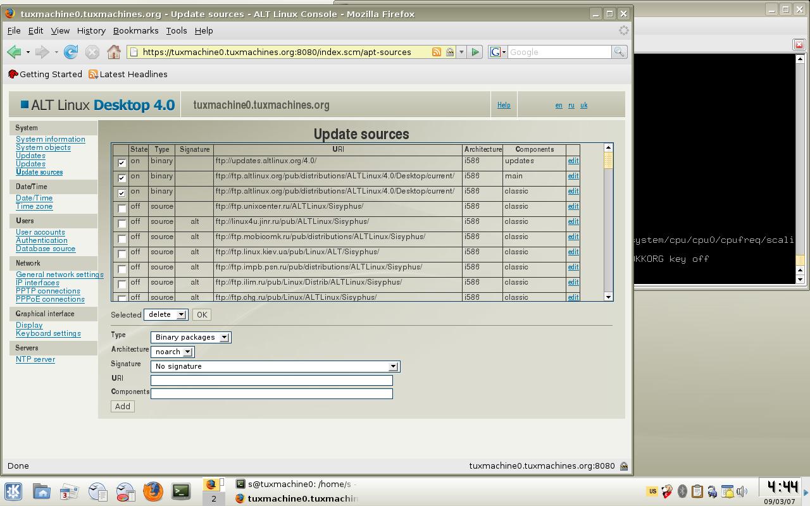Open the File menu
Image resolution: width=810 pixels, height=506 pixels.
pos(14,30)
